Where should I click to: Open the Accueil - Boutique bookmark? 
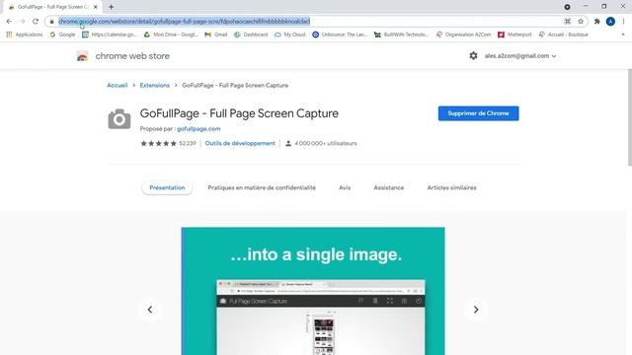tap(563, 35)
